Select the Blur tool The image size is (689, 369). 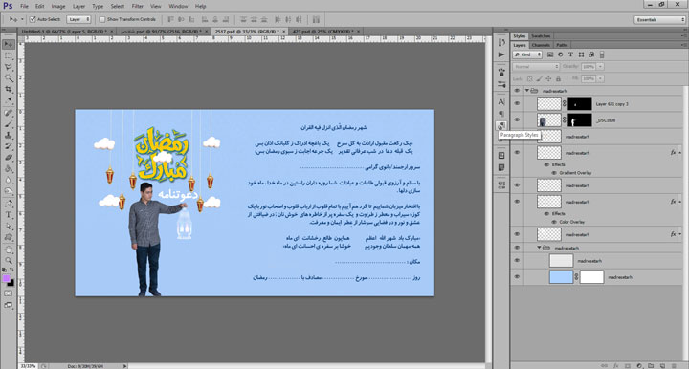tap(9, 181)
